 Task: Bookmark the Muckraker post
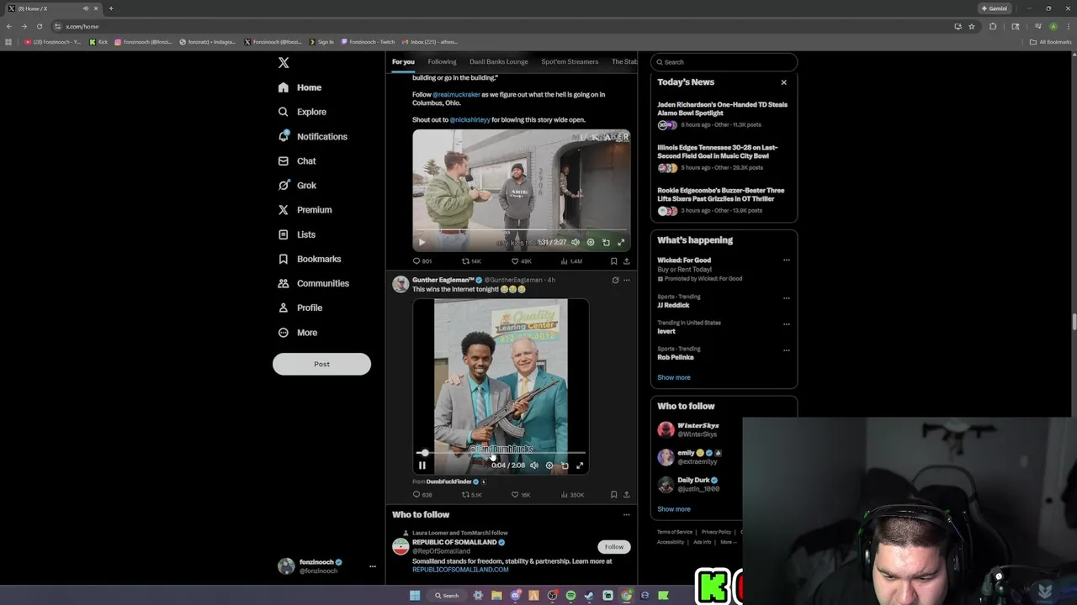613,261
